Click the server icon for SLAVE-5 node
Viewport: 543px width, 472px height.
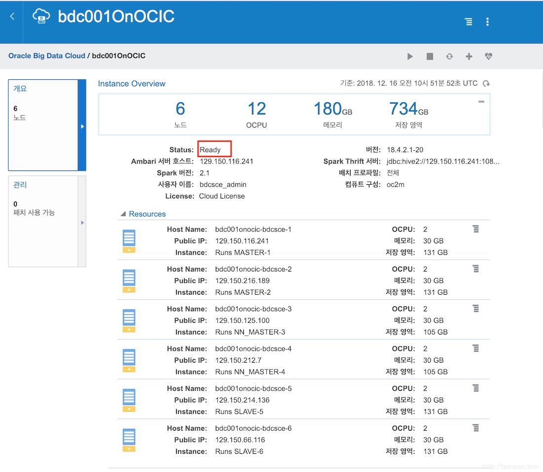click(x=129, y=400)
